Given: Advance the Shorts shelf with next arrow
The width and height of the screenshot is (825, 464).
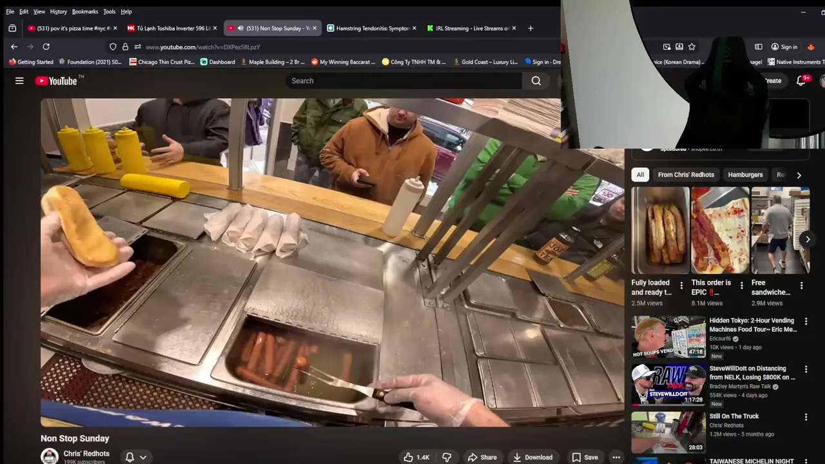Looking at the screenshot, I should pos(808,239).
